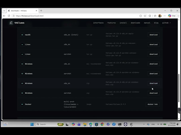Click the Linux x86_64 row icon
Viewport: 181px width, 135px height.
22,44
